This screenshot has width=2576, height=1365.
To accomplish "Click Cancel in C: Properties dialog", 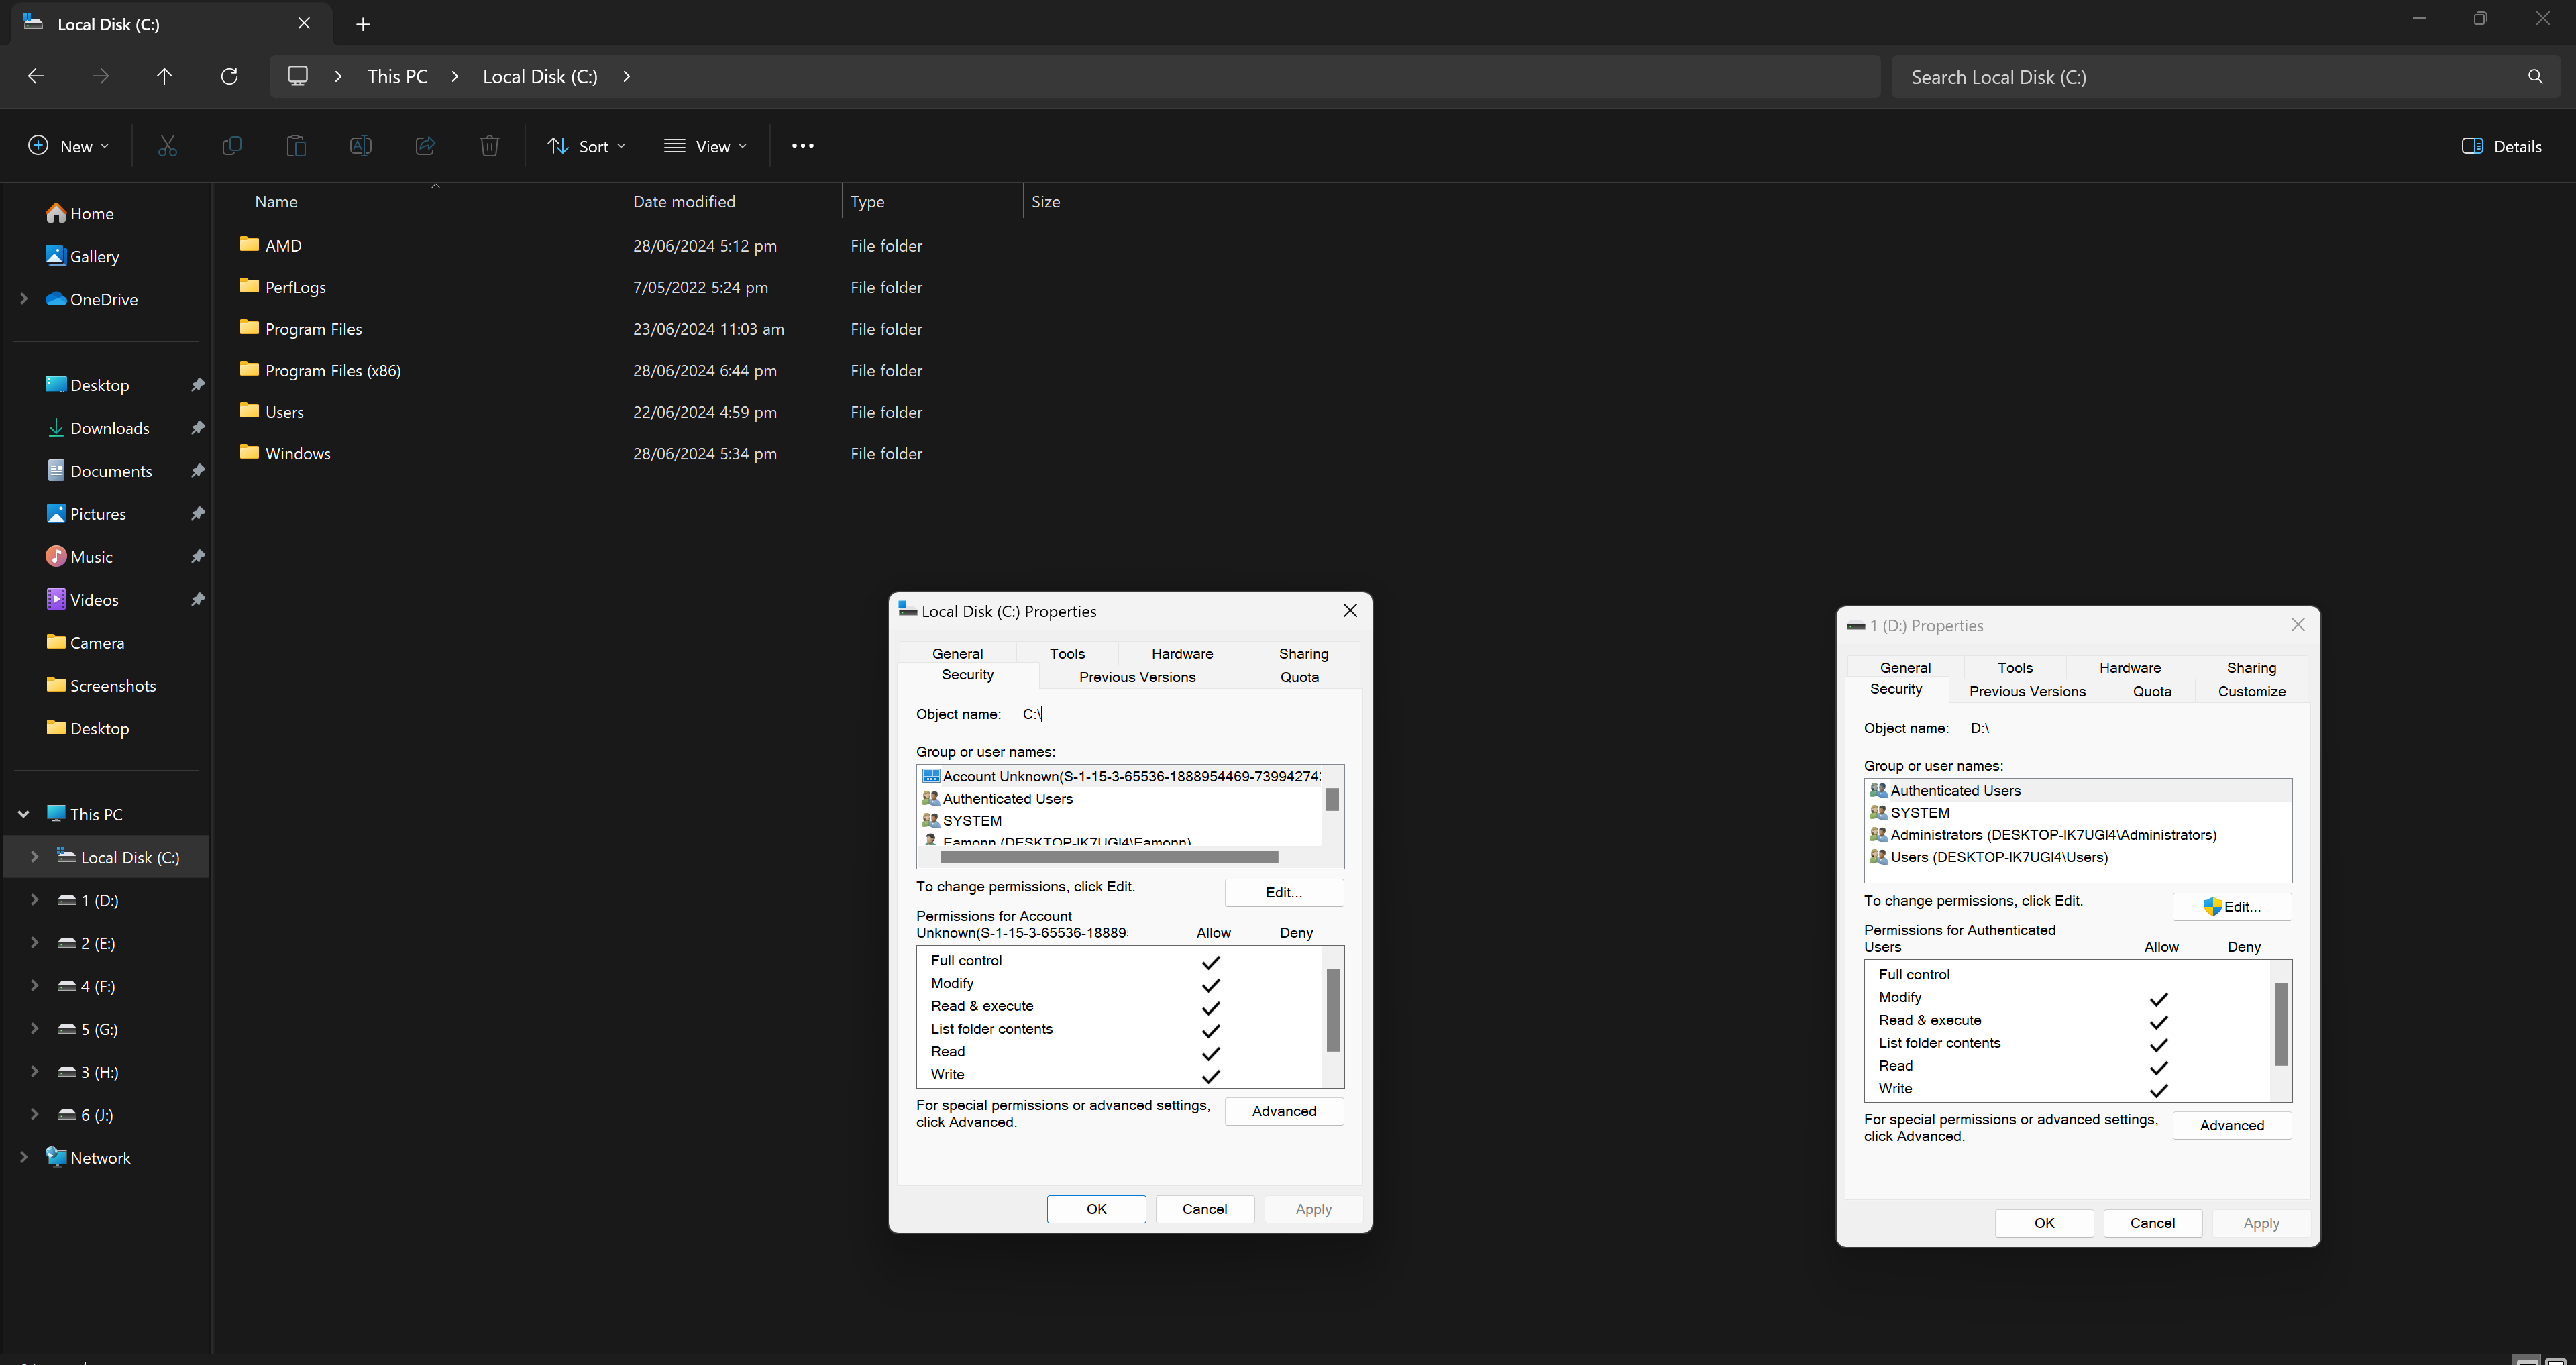I will coord(1204,1209).
